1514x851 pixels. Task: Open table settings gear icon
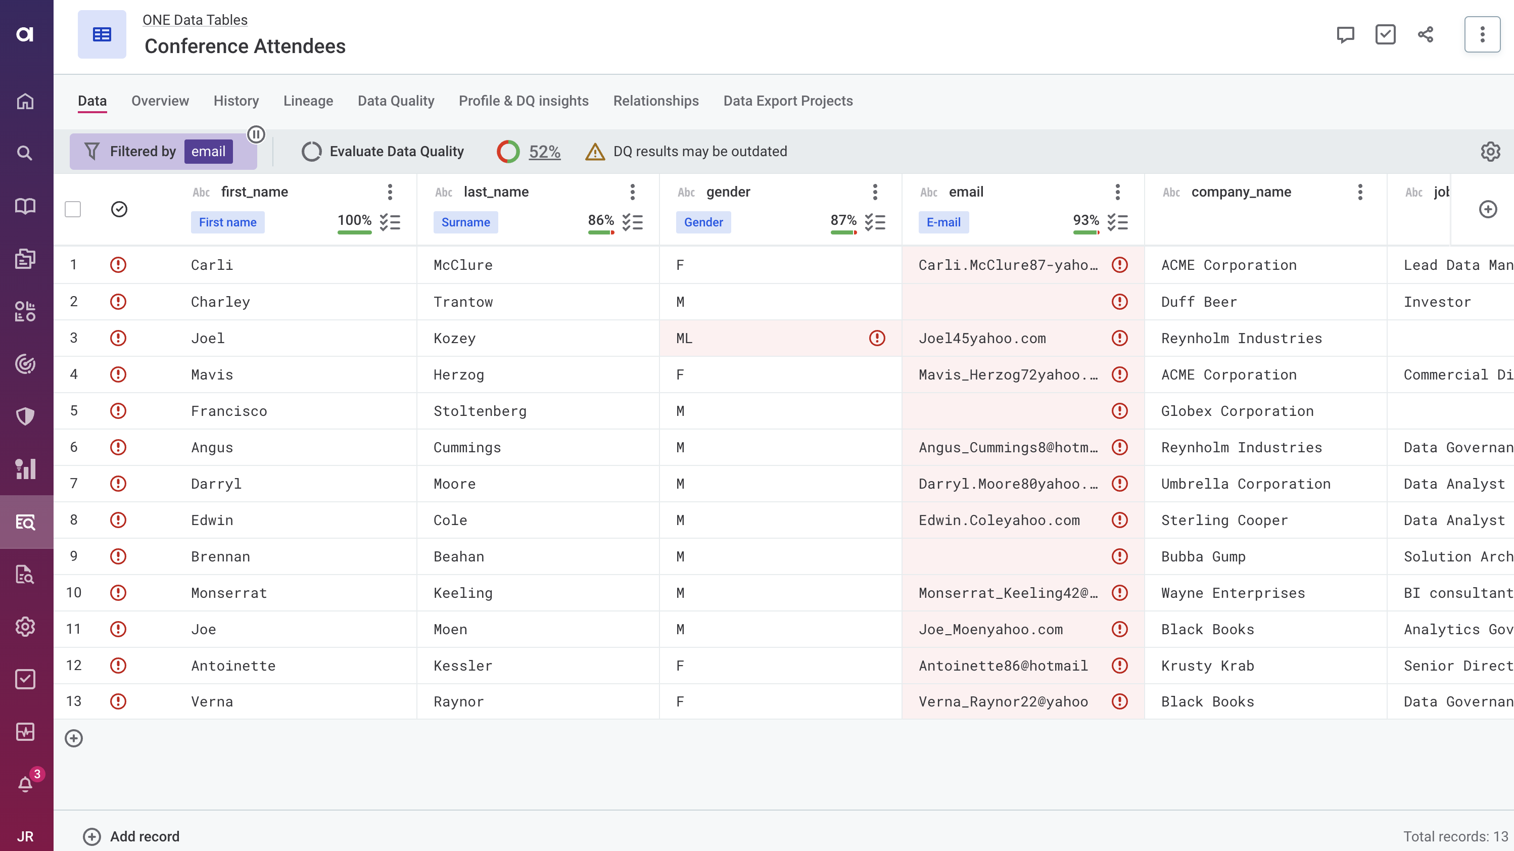(x=1490, y=152)
